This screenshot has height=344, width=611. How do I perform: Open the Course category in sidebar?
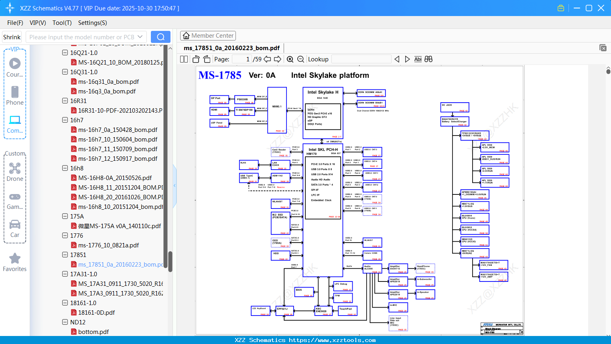(x=15, y=68)
